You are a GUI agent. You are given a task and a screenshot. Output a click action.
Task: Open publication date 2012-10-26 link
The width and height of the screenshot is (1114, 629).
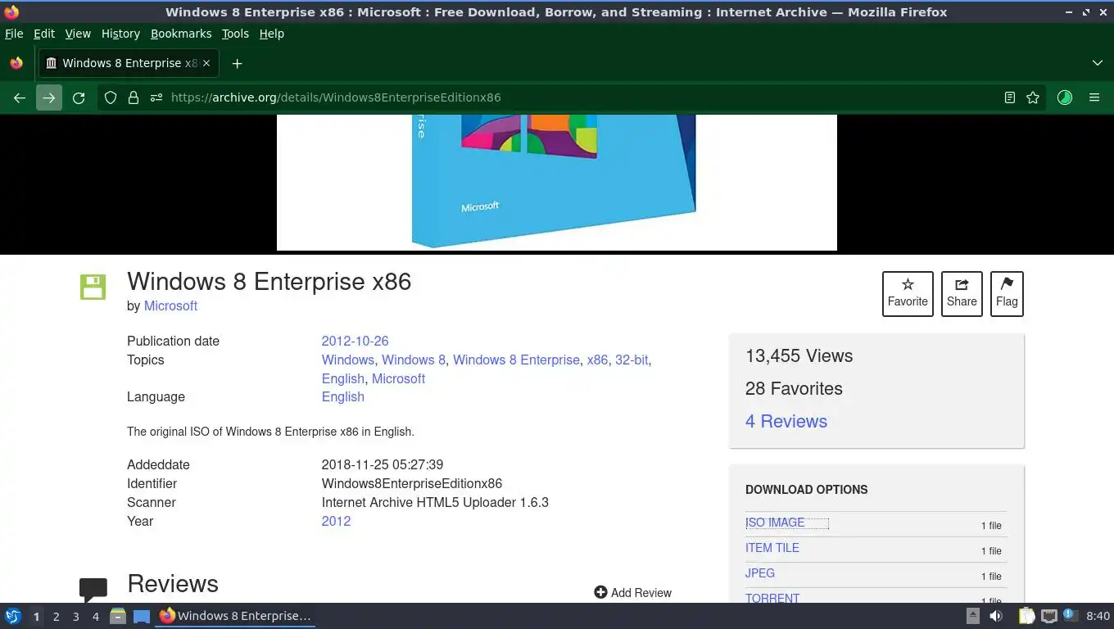tap(355, 341)
